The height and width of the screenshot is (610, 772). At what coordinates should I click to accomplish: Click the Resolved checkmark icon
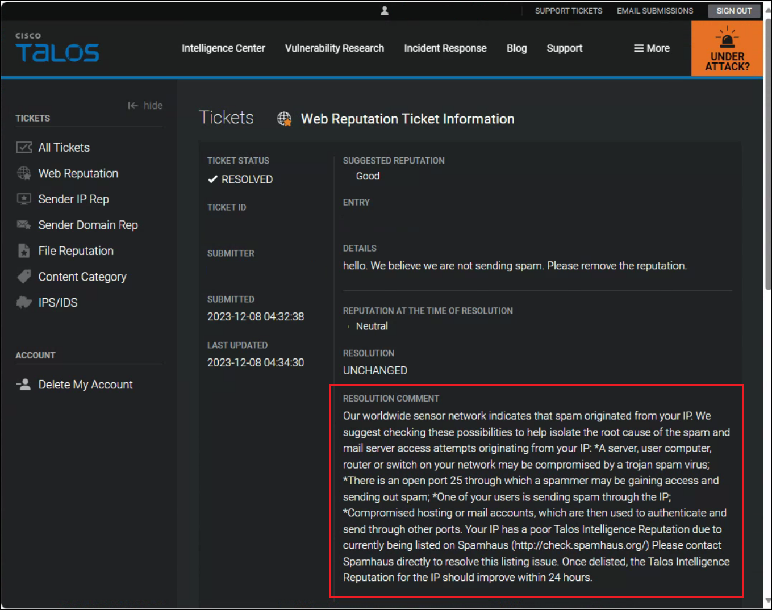212,179
